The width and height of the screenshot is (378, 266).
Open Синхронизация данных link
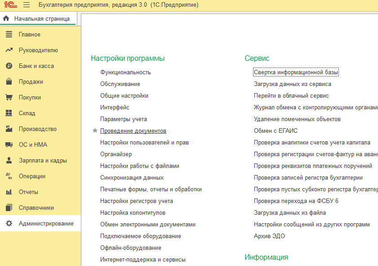tap(132, 178)
